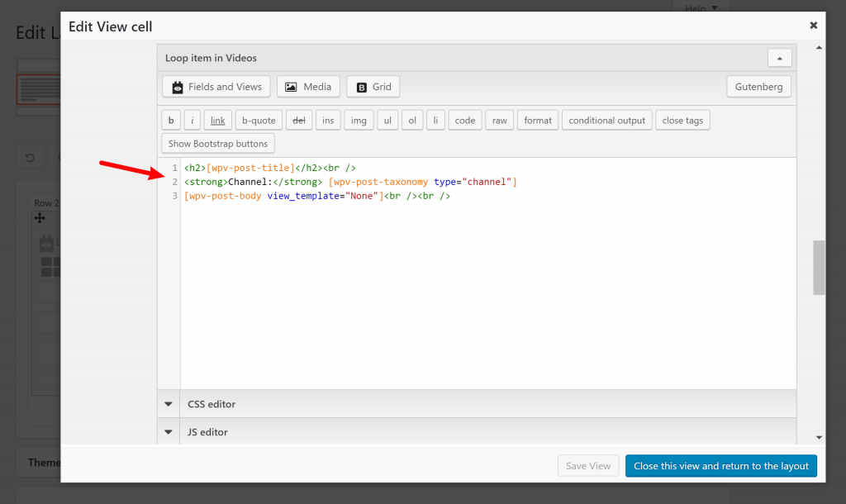Image resolution: width=846 pixels, height=504 pixels.
Task: Insert unordered list with ul button
Action: pos(387,120)
